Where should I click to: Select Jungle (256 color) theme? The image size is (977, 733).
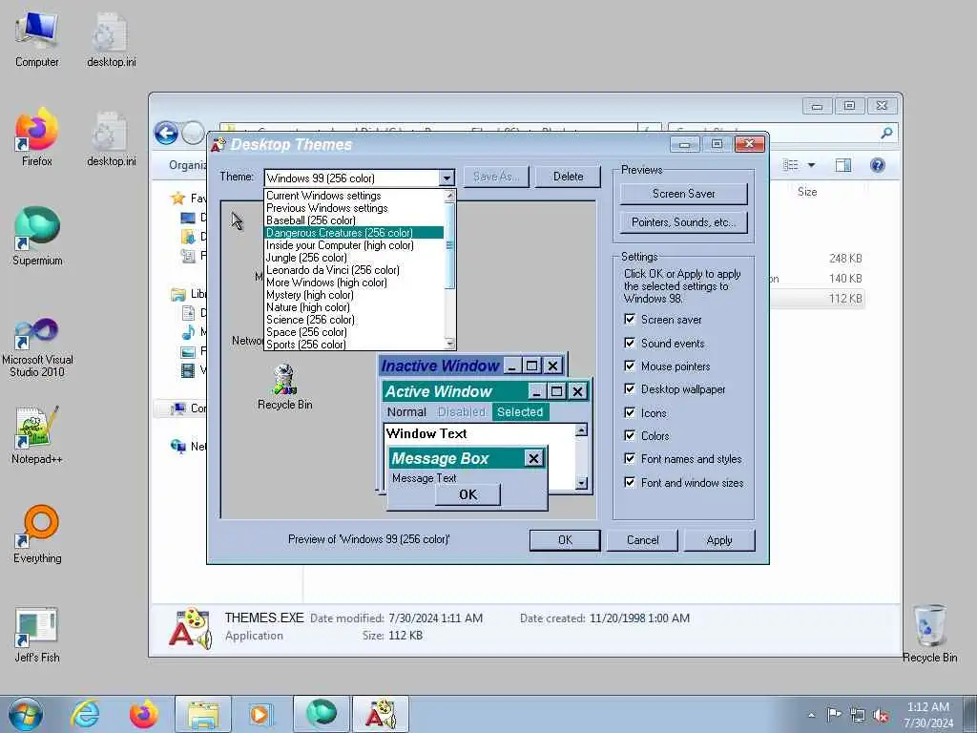pyautogui.click(x=354, y=258)
